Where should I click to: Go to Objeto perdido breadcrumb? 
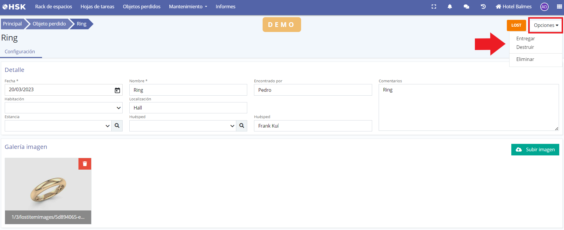tap(49, 24)
